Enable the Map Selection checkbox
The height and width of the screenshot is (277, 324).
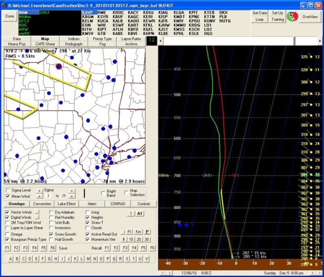tap(126, 192)
